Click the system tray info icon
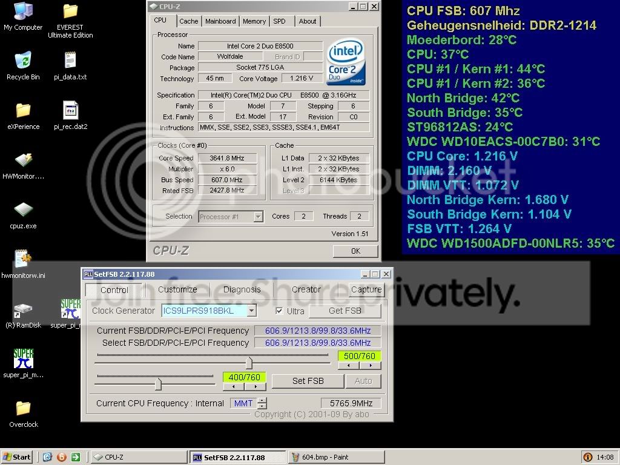620x465 pixels. (x=587, y=457)
